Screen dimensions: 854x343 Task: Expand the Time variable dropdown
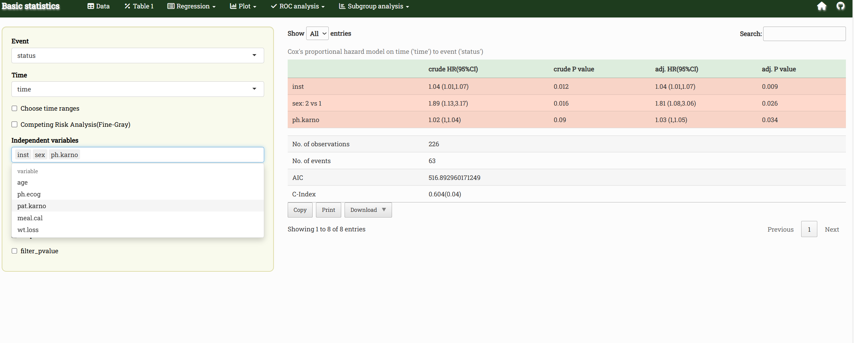pyautogui.click(x=138, y=89)
